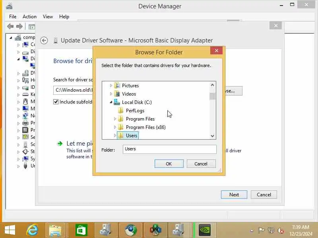Expand the Program Files node
The image size is (318, 238).
click(115, 119)
